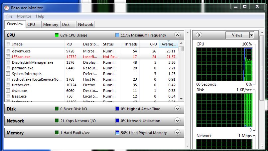The width and height of the screenshot is (268, 151).
Task: Click the Resource Monitor title bar icon
Action: (7, 8)
